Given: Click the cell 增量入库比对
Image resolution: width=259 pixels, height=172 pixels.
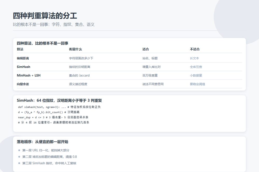Looking at the screenshot, I should click(x=152, y=67).
